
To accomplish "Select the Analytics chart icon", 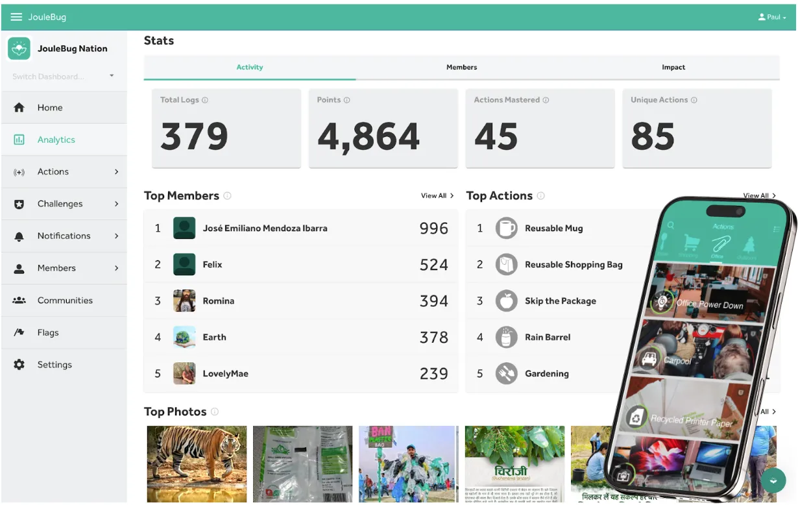I will click(19, 140).
